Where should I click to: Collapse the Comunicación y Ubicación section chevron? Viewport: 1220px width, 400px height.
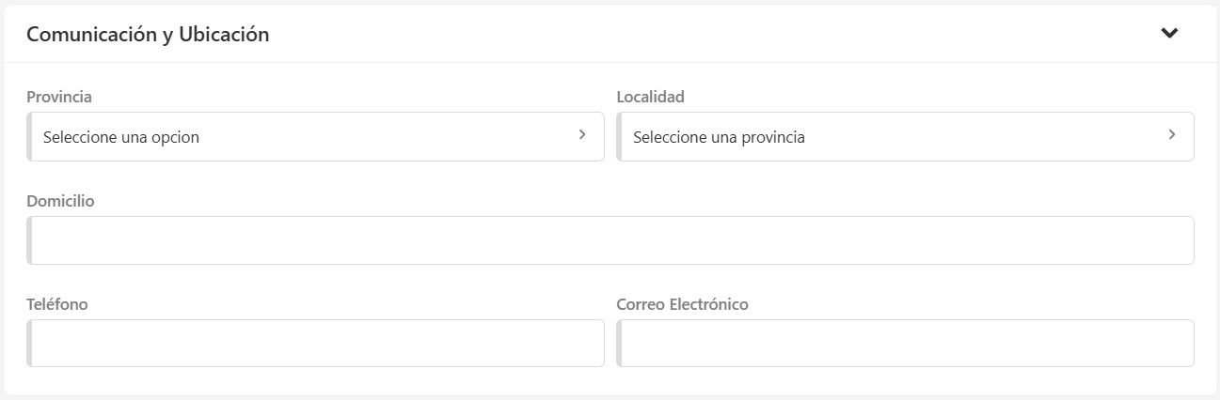pyautogui.click(x=1169, y=34)
